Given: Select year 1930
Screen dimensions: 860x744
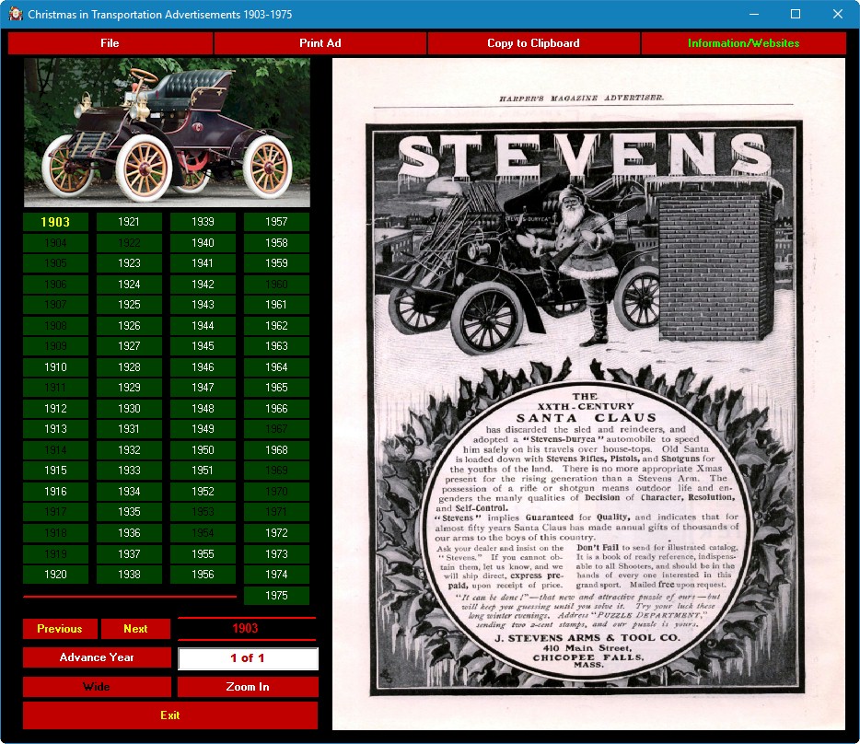Looking at the screenshot, I should click(129, 409).
